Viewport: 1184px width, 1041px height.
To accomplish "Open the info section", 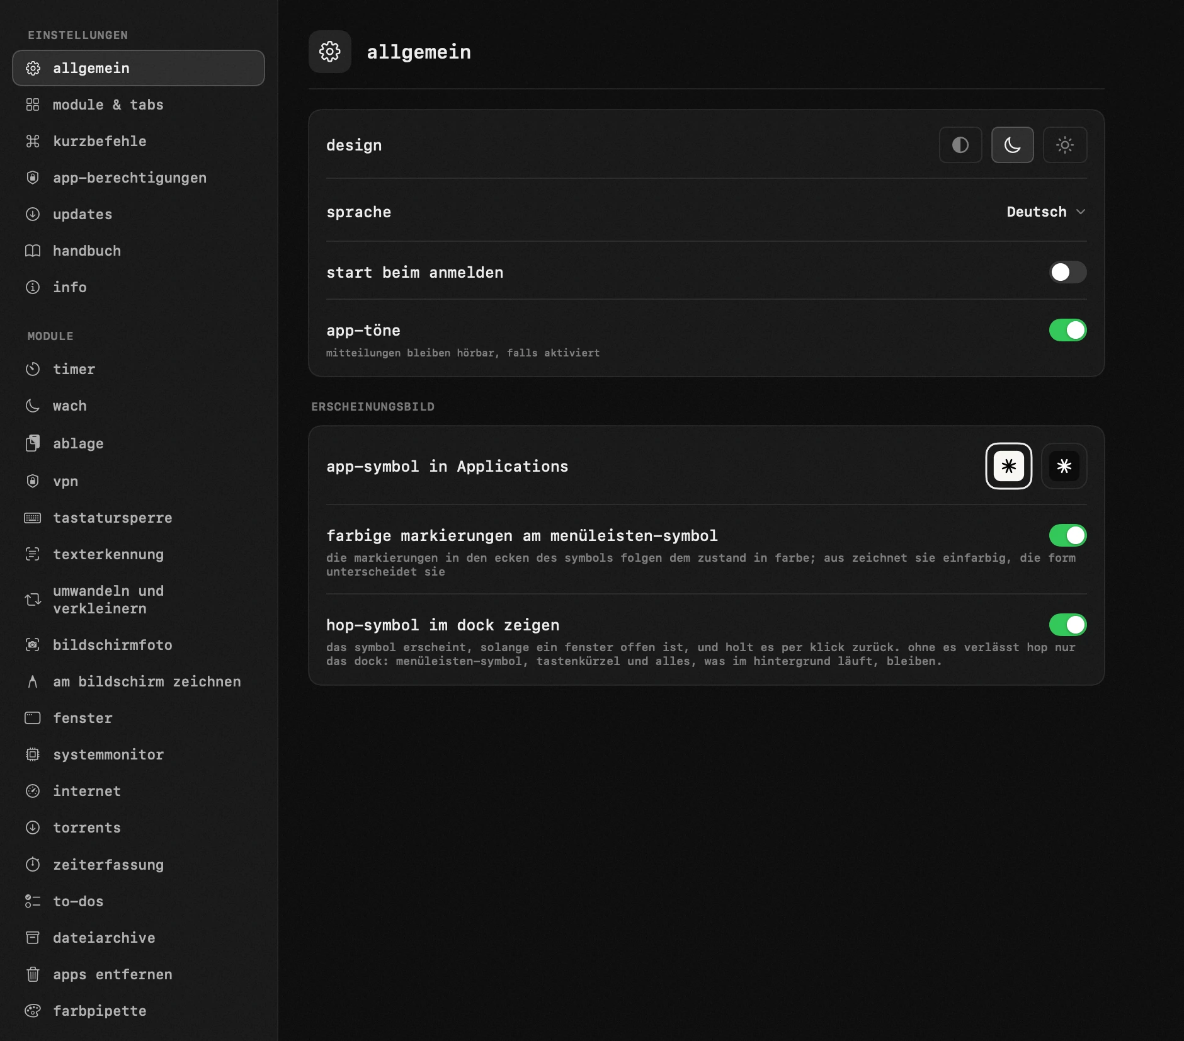I will [x=139, y=287].
